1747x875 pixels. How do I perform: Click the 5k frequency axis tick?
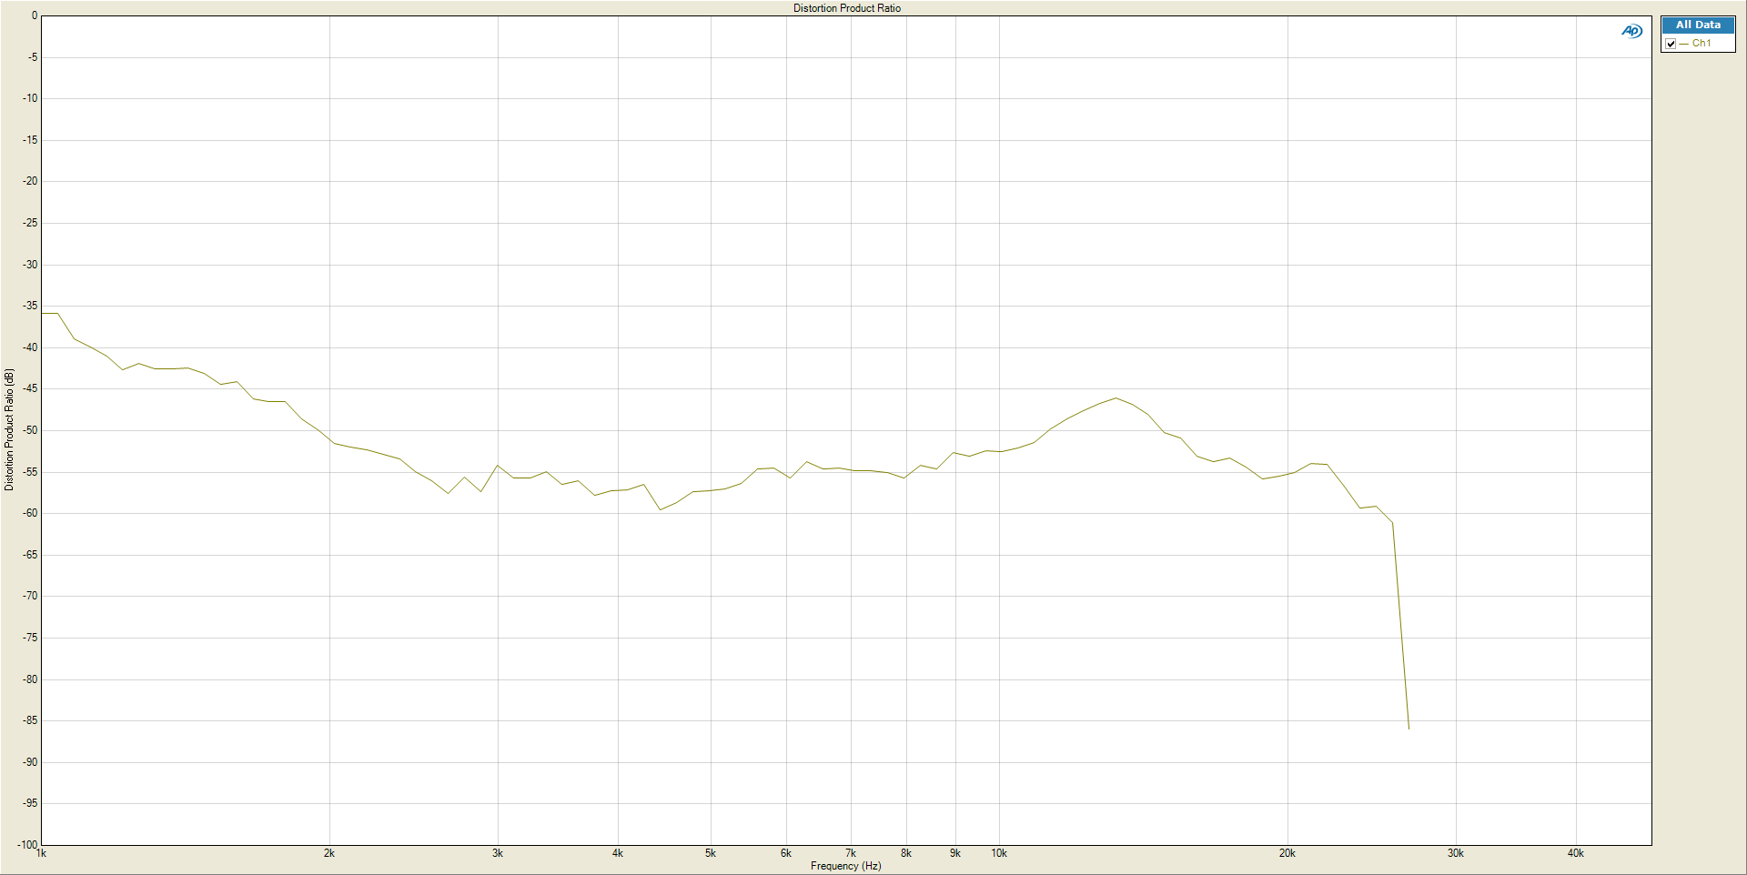(x=711, y=853)
